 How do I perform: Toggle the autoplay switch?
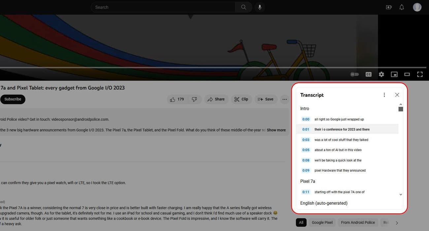[x=355, y=74]
